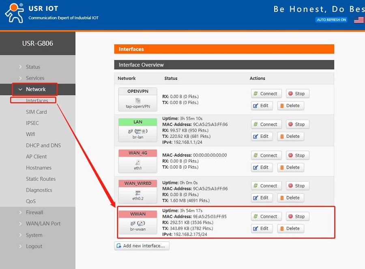Edit the WWAN interface

point(262,228)
